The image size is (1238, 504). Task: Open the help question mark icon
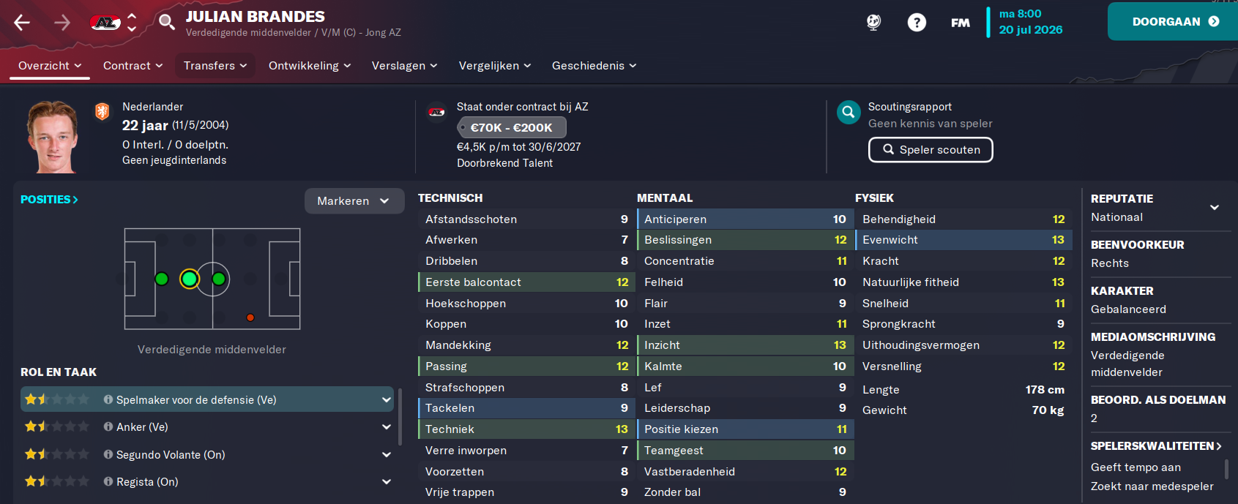(x=917, y=22)
